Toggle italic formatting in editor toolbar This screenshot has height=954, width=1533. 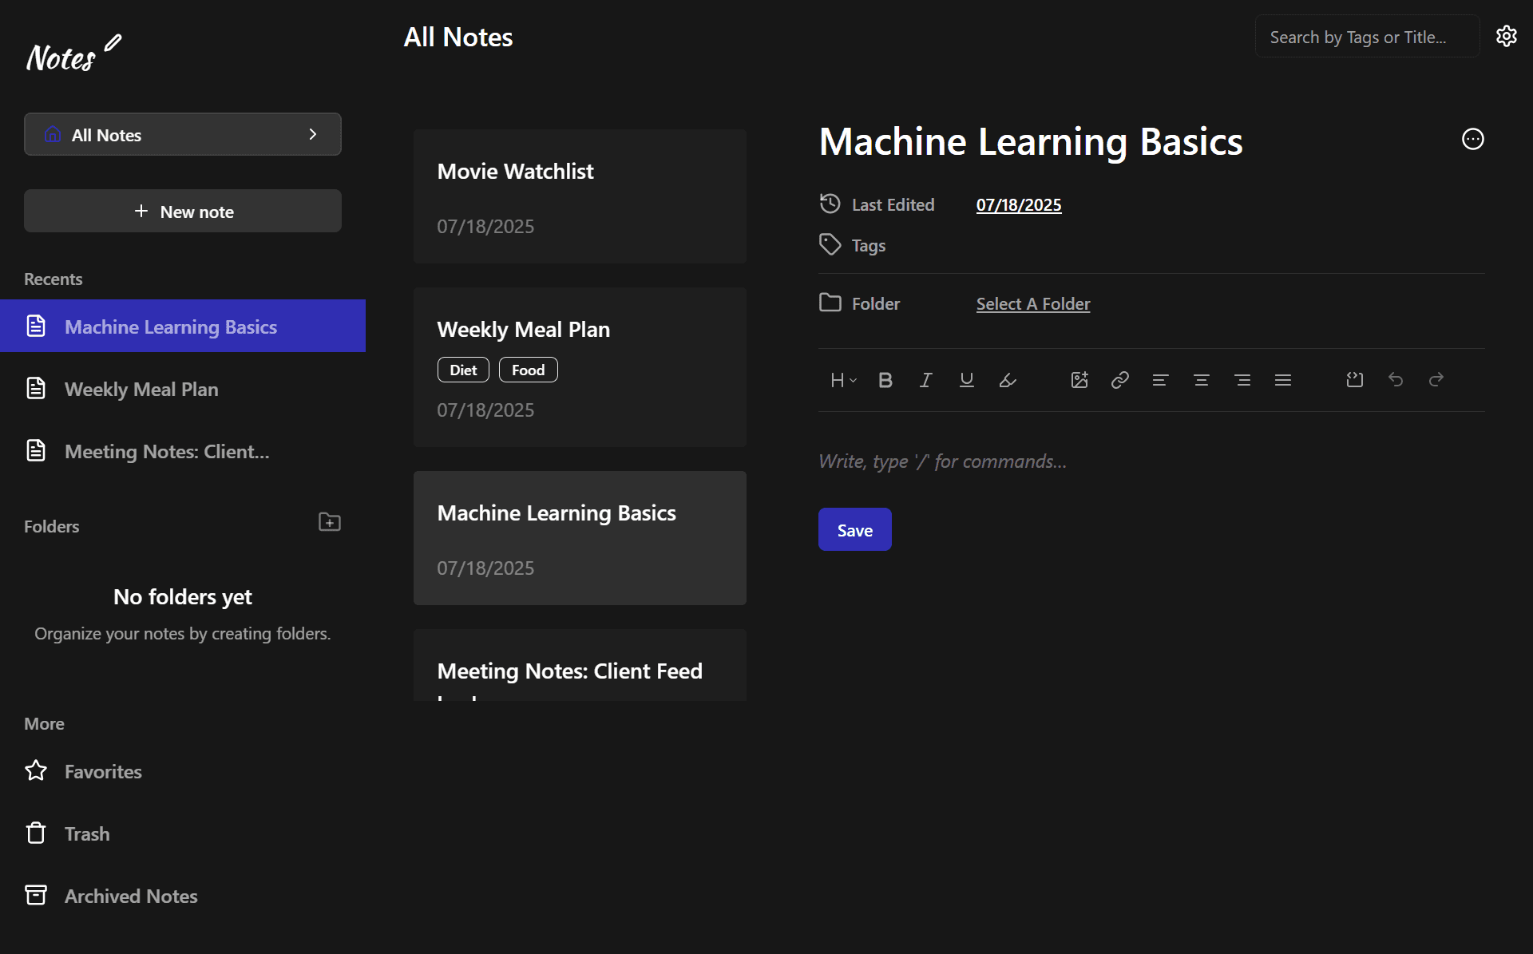pos(925,380)
